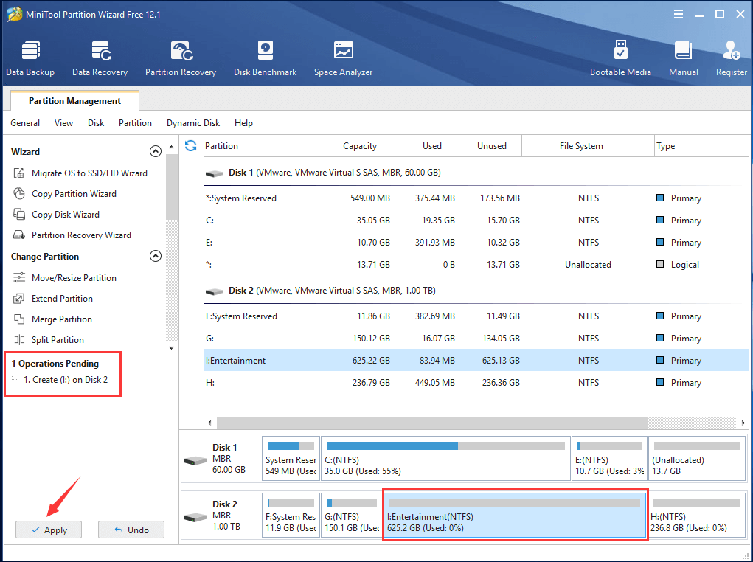The height and width of the screenshot is (562, 753).
Task: Click the left arrow of the horizontal scrollbar
Action: coord(209,423)
